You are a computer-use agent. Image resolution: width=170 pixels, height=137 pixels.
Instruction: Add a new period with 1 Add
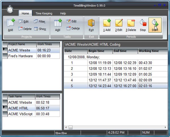tap(107, 25)
